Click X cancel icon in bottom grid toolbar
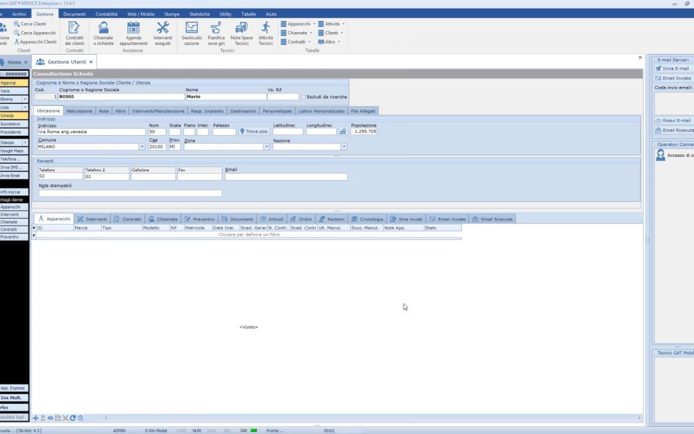This screenshot has height=434, width=694. click(x=66, y=418)
